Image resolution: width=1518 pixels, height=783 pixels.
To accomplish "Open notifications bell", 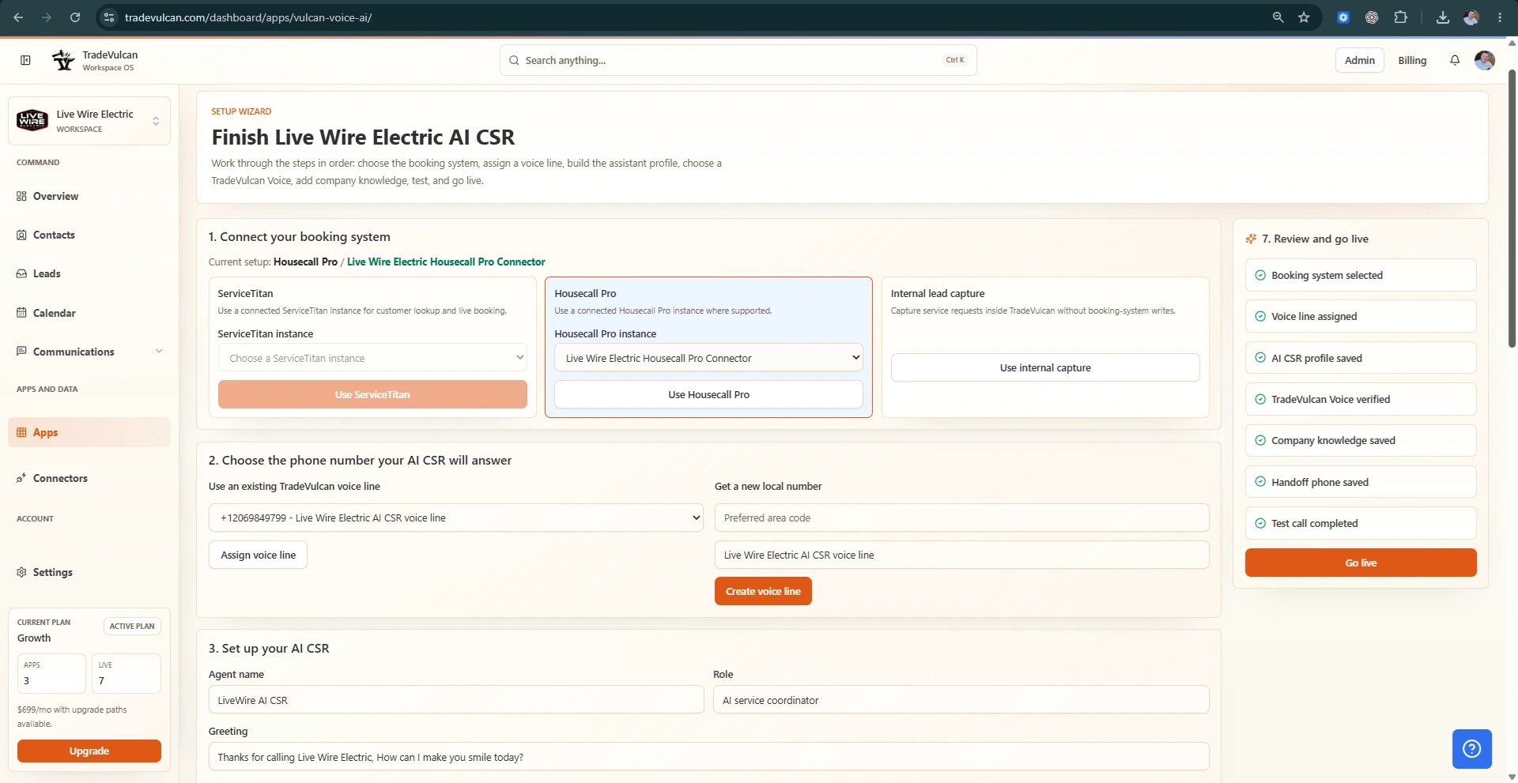I will (x=1455, y=60).
